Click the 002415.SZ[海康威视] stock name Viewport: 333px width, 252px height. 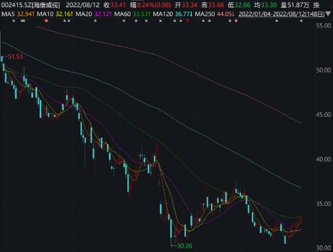(x=31, y=5)
